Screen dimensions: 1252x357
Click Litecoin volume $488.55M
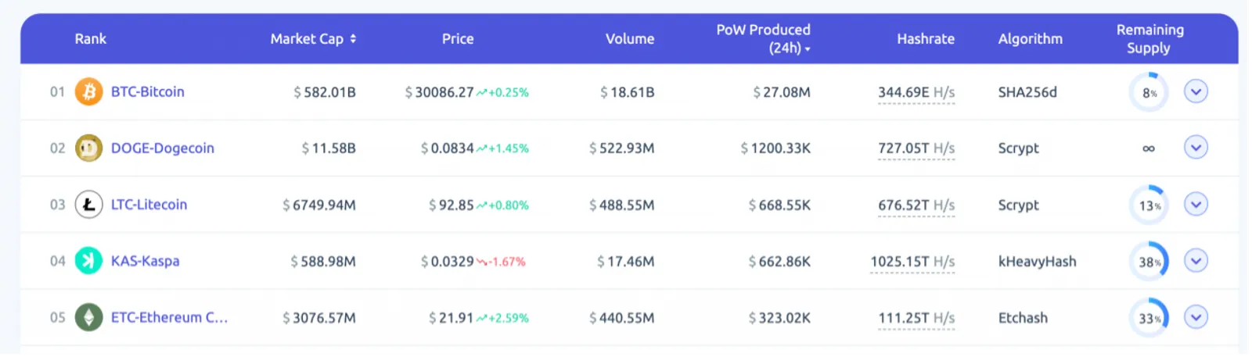622,205
